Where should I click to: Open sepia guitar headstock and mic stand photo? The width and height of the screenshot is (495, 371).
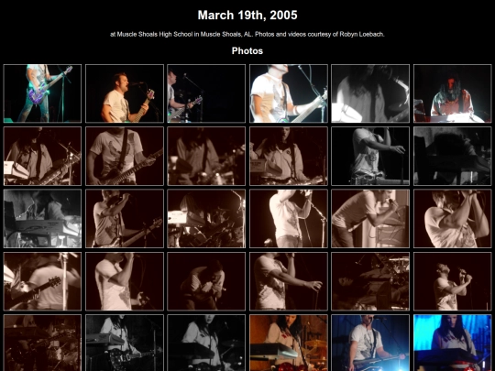[42, 281]
